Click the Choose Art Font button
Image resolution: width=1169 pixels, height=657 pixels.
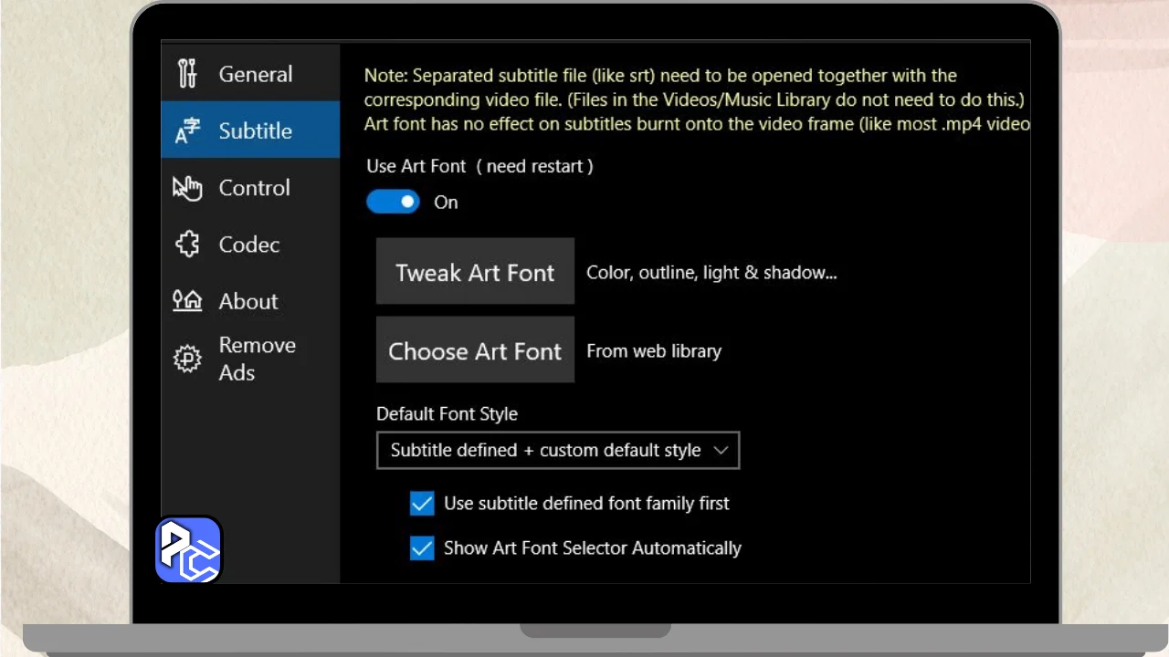475,349
